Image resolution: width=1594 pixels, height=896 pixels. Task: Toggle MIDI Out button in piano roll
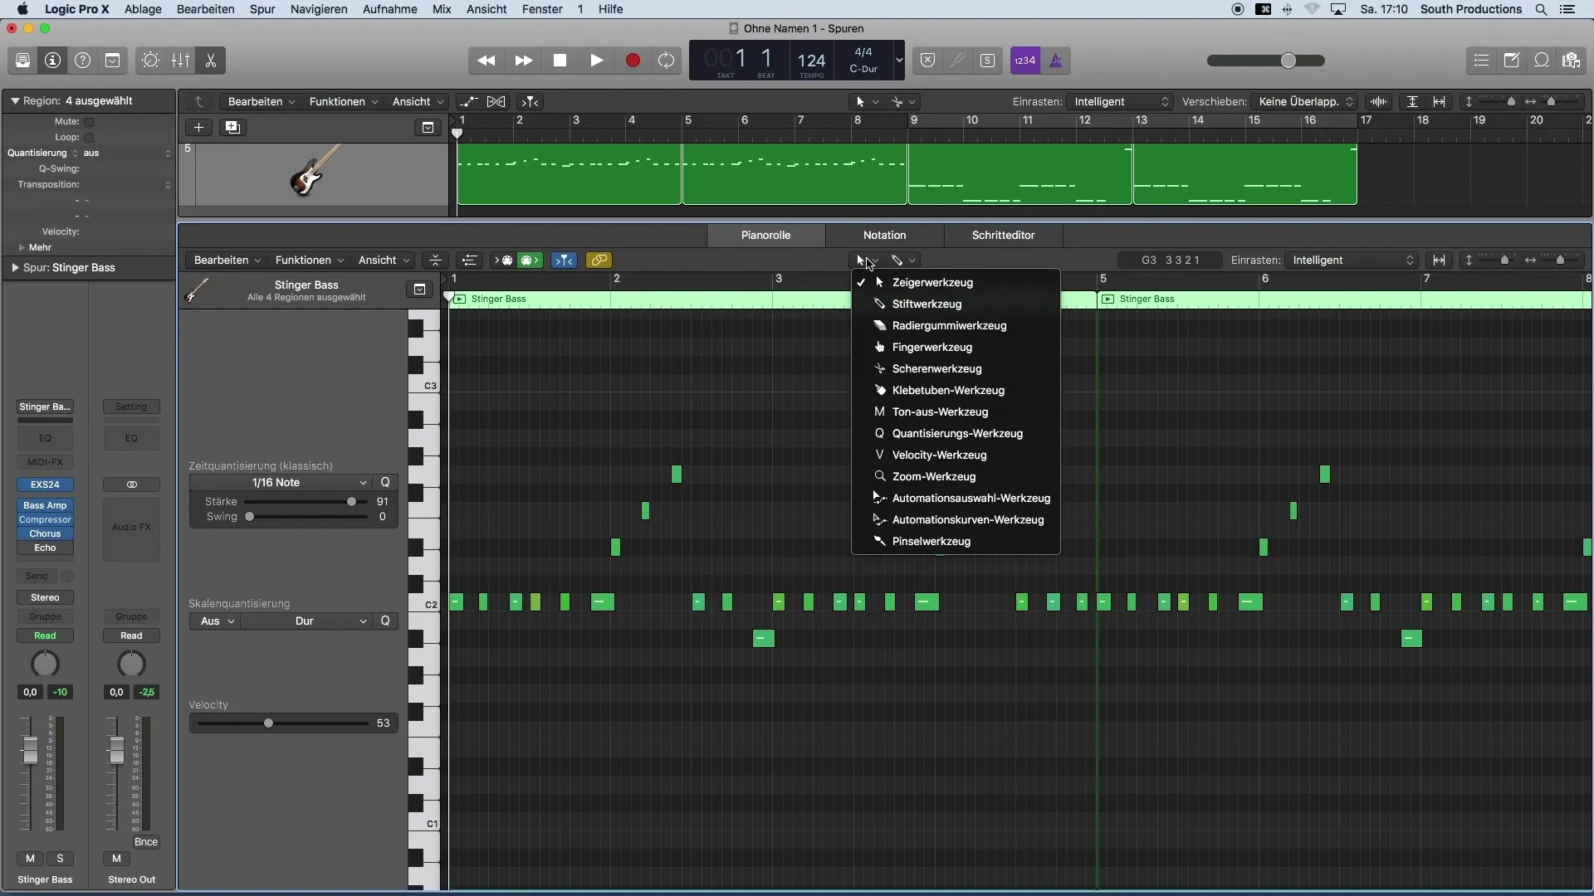528,261
